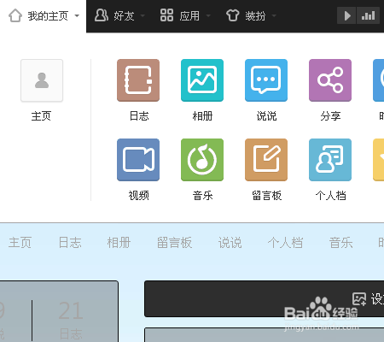Image resolution: width=384 pixels, height=342 pixels.
Task: Open the 音乐 music note icon
Action: click(202, 160)
